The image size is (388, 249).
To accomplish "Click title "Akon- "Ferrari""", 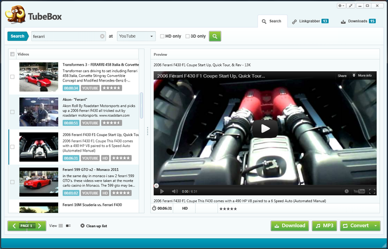I will (x=75, y=100).
